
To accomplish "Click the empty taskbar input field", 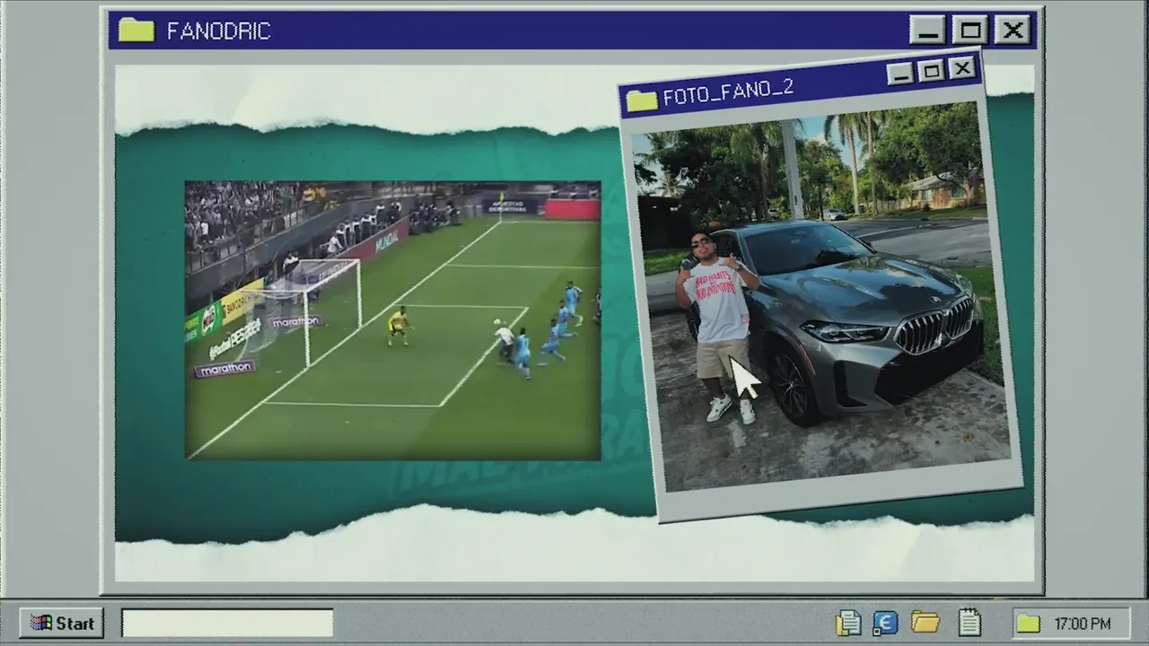I will (227, 623).
